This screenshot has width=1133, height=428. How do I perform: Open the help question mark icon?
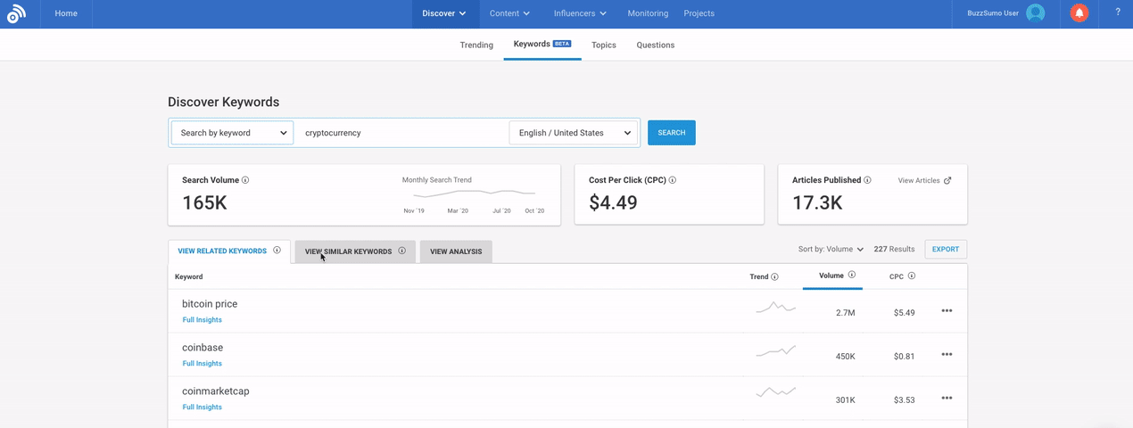[x=1118, y=12]
